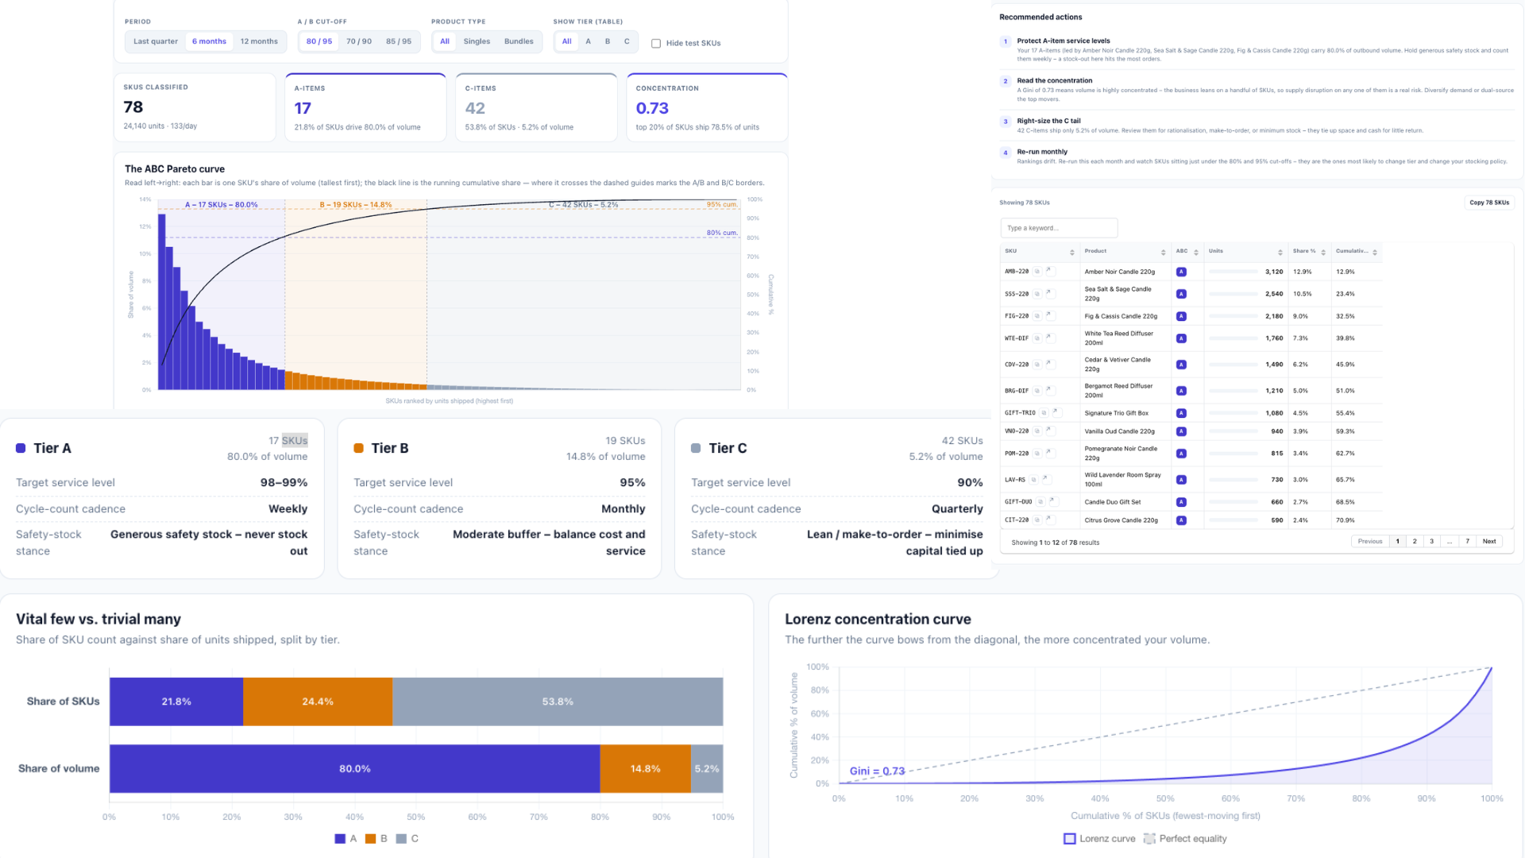Toggle the Hide test SKUs checkbox
Image resolution: width=1525 pixels, height=858 pixels.
[x=656, y=44]
